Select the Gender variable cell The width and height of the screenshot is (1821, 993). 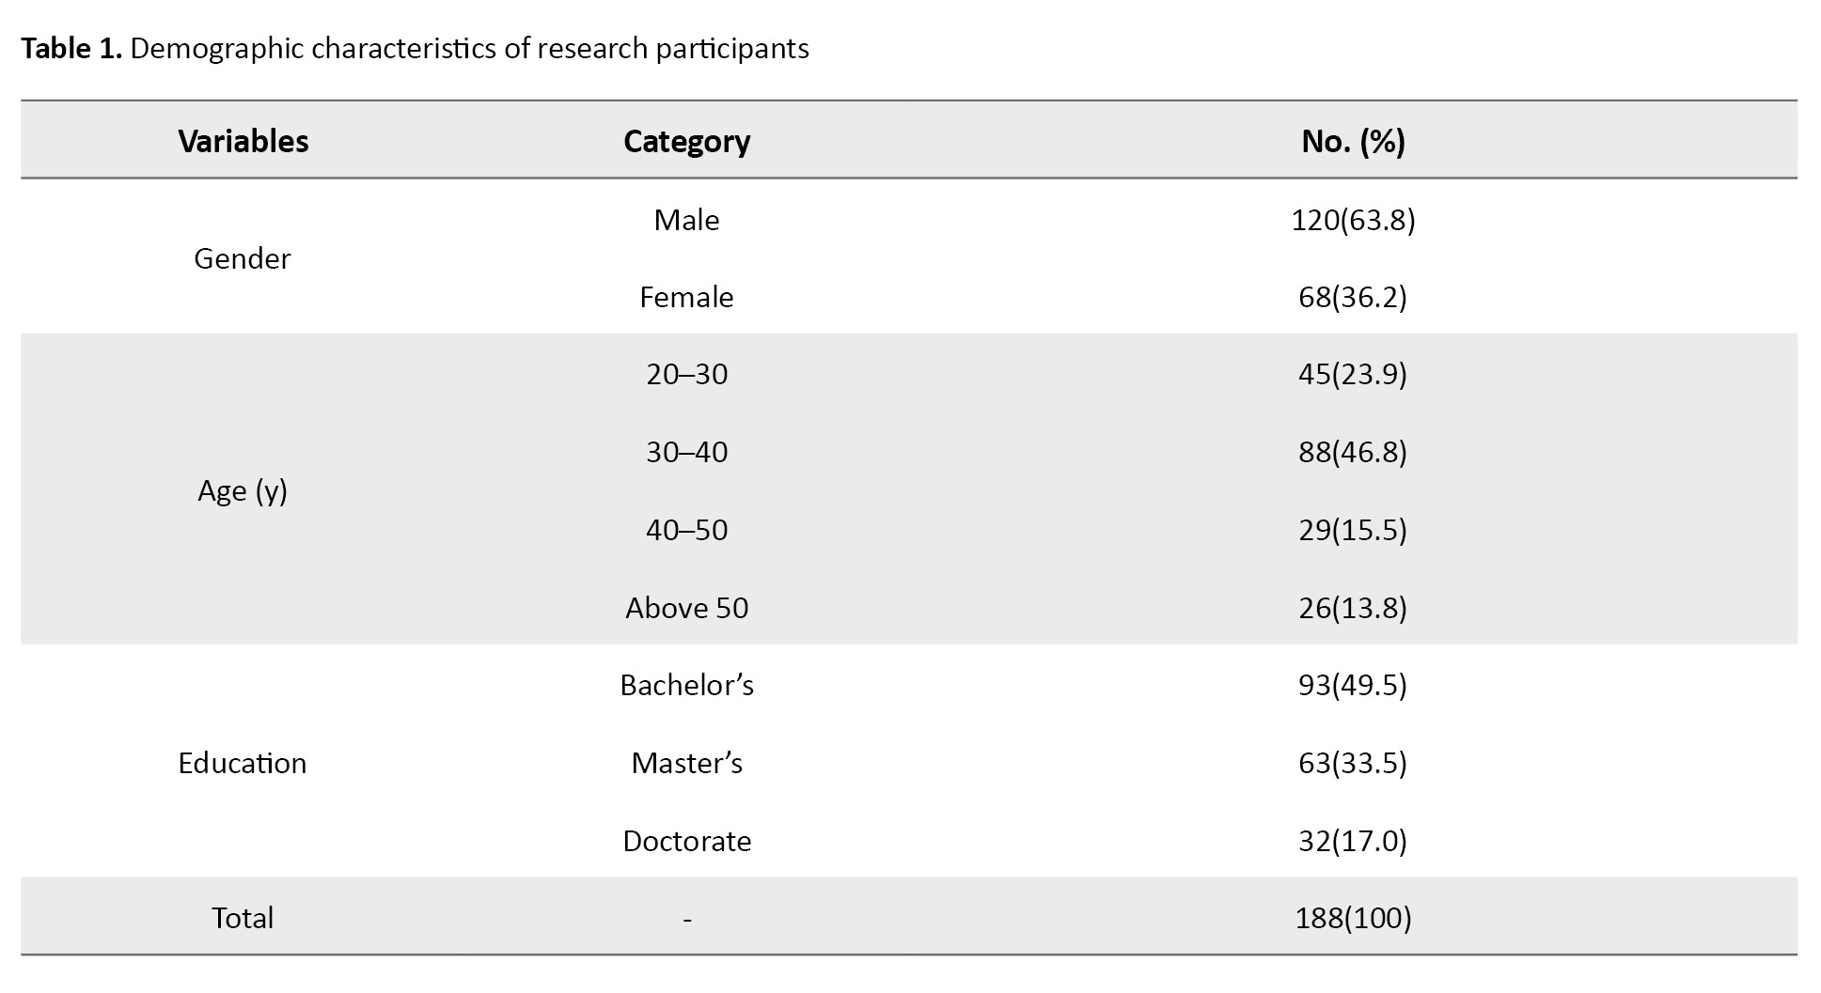(x=243, y=258)
